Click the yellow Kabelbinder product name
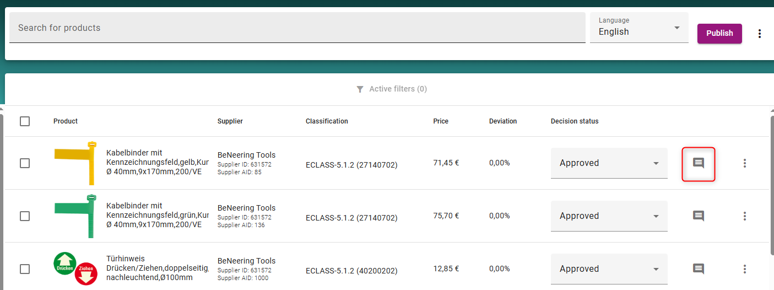This screenshot has height=290, width=774. coord(158,163)
